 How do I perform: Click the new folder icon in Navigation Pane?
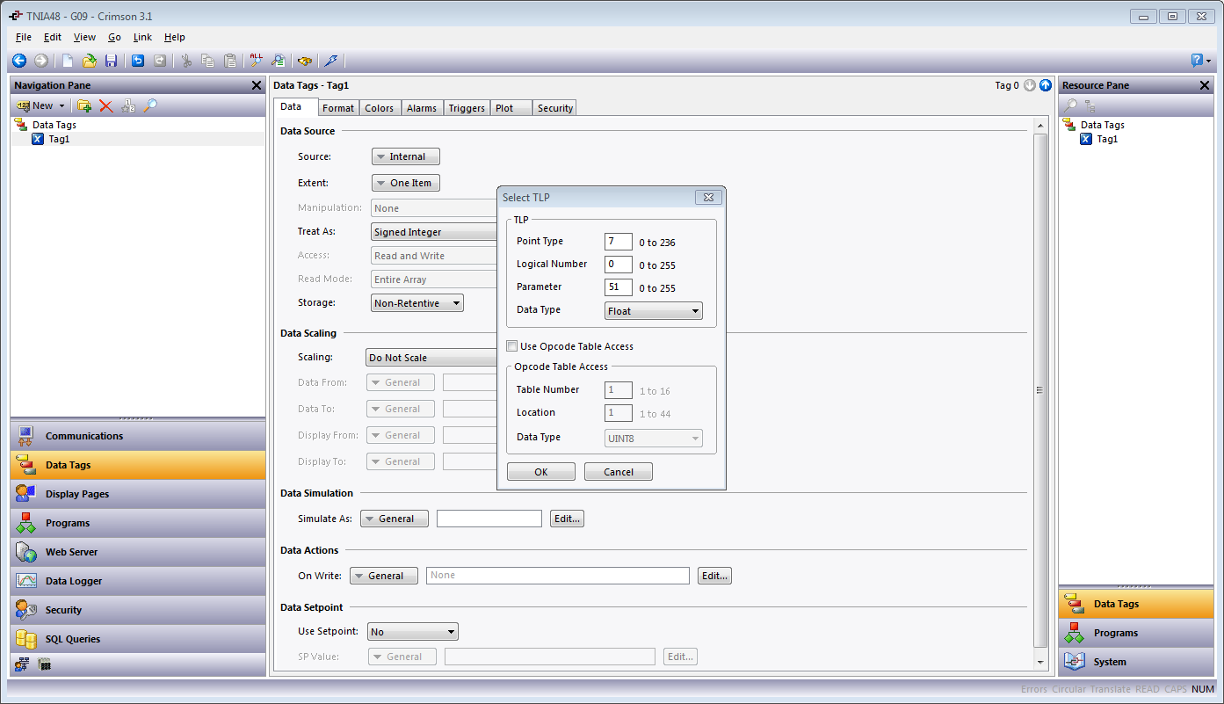tap(84, 105)
